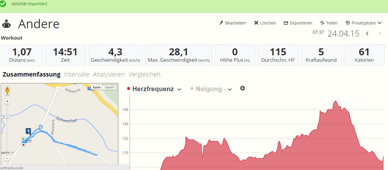Viewport: 388px width, 170px height.
Task: Share the workout with the Teilen icon
Action: click(x=322, y=23)
